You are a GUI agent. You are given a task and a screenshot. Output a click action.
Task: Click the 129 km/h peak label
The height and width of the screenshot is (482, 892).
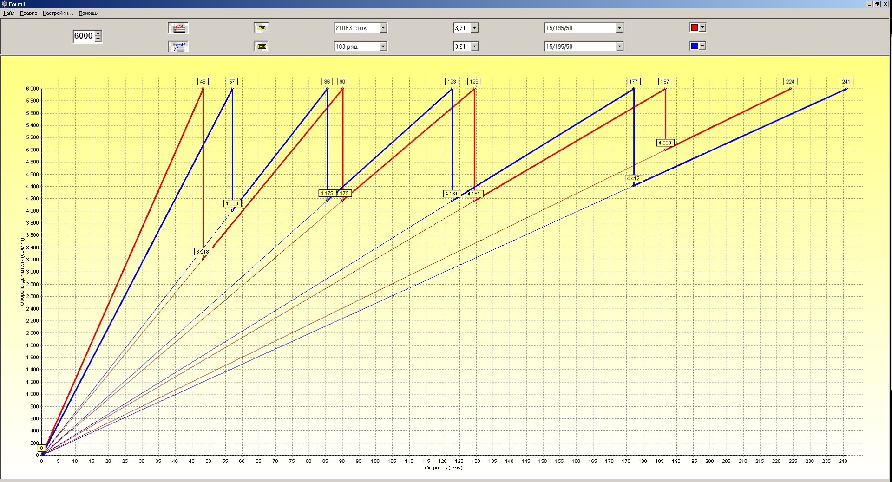pyautogui.click(x=474, y=82)
